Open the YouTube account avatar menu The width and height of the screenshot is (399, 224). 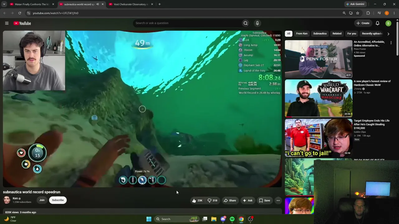(x=388, y=23)
